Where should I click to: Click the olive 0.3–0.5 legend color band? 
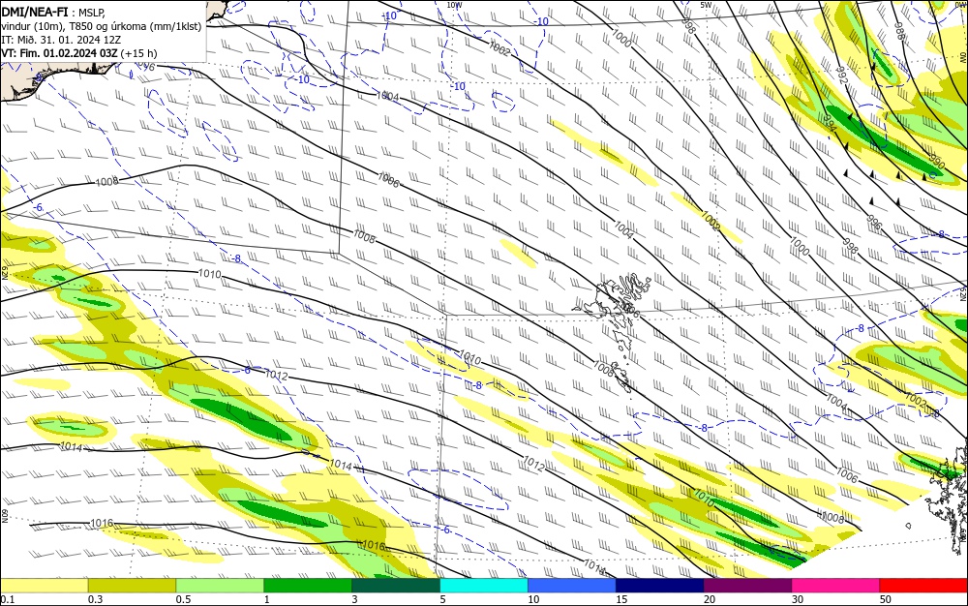[x=132, y=585]
